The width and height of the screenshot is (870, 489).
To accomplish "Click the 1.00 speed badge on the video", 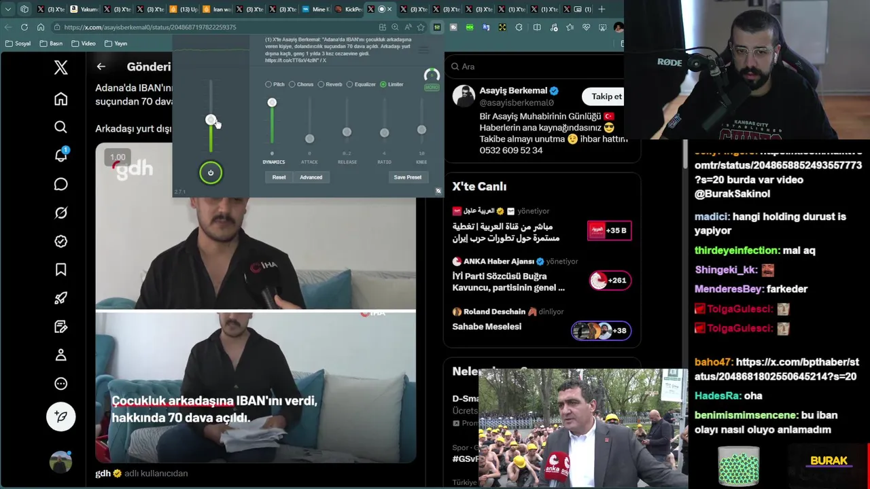I will (x=118, y=158).
